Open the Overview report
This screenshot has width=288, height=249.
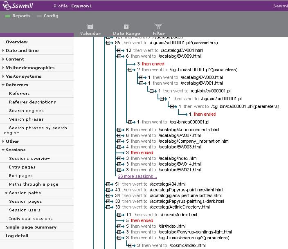pos(17,42)
